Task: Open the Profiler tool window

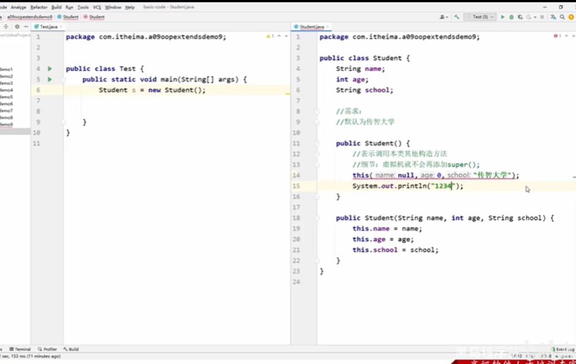Action: (47, 349)
